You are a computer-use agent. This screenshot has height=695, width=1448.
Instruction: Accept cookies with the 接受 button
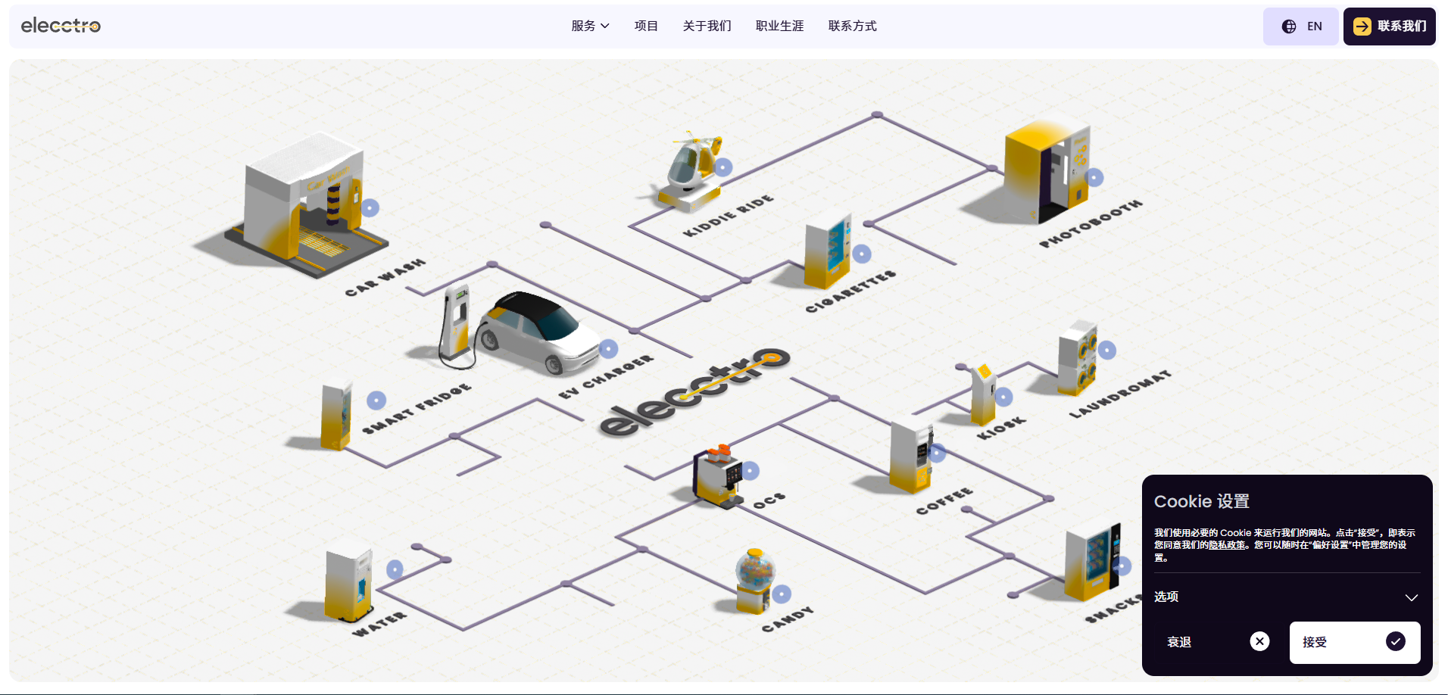(x=1354, y=642)
